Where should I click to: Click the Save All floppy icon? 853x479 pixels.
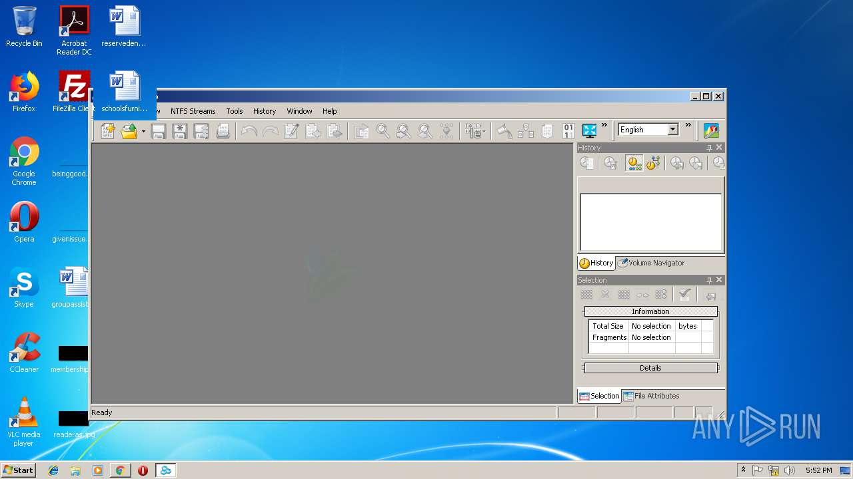pos(201,131)
